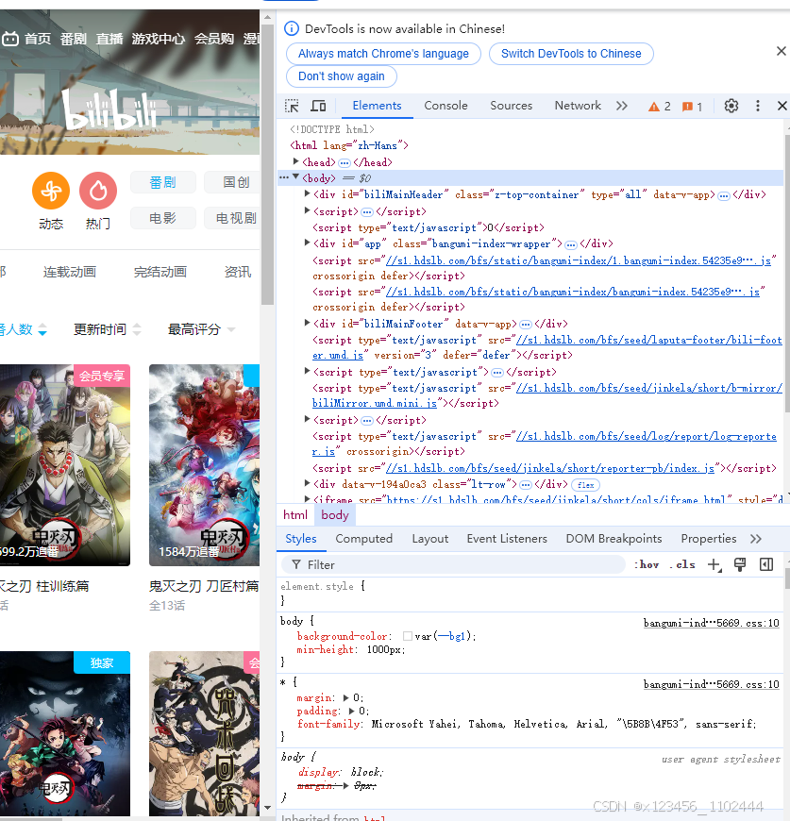Expand the biliMainFooter div node
This screenshot has height=821, width=790.
pyautogui.click(x=308, y=323)
